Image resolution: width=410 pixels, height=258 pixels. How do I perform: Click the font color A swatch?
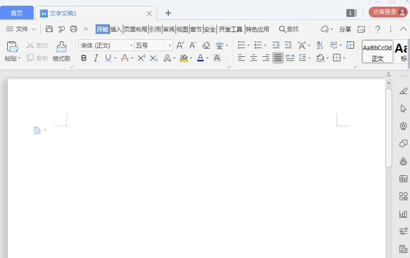point(200,58)
